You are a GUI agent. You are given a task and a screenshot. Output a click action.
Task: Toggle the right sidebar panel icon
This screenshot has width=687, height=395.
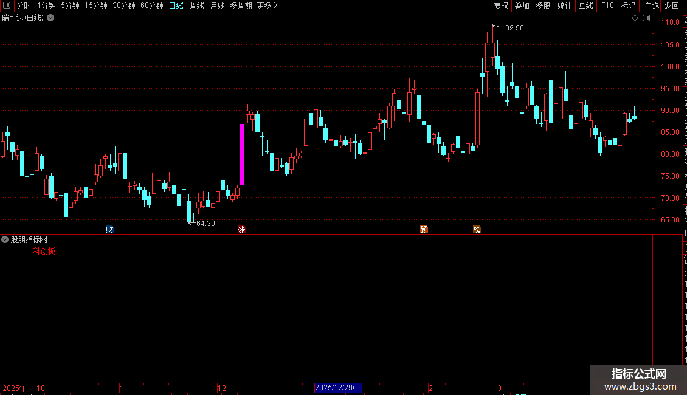(x=646, y=18)
